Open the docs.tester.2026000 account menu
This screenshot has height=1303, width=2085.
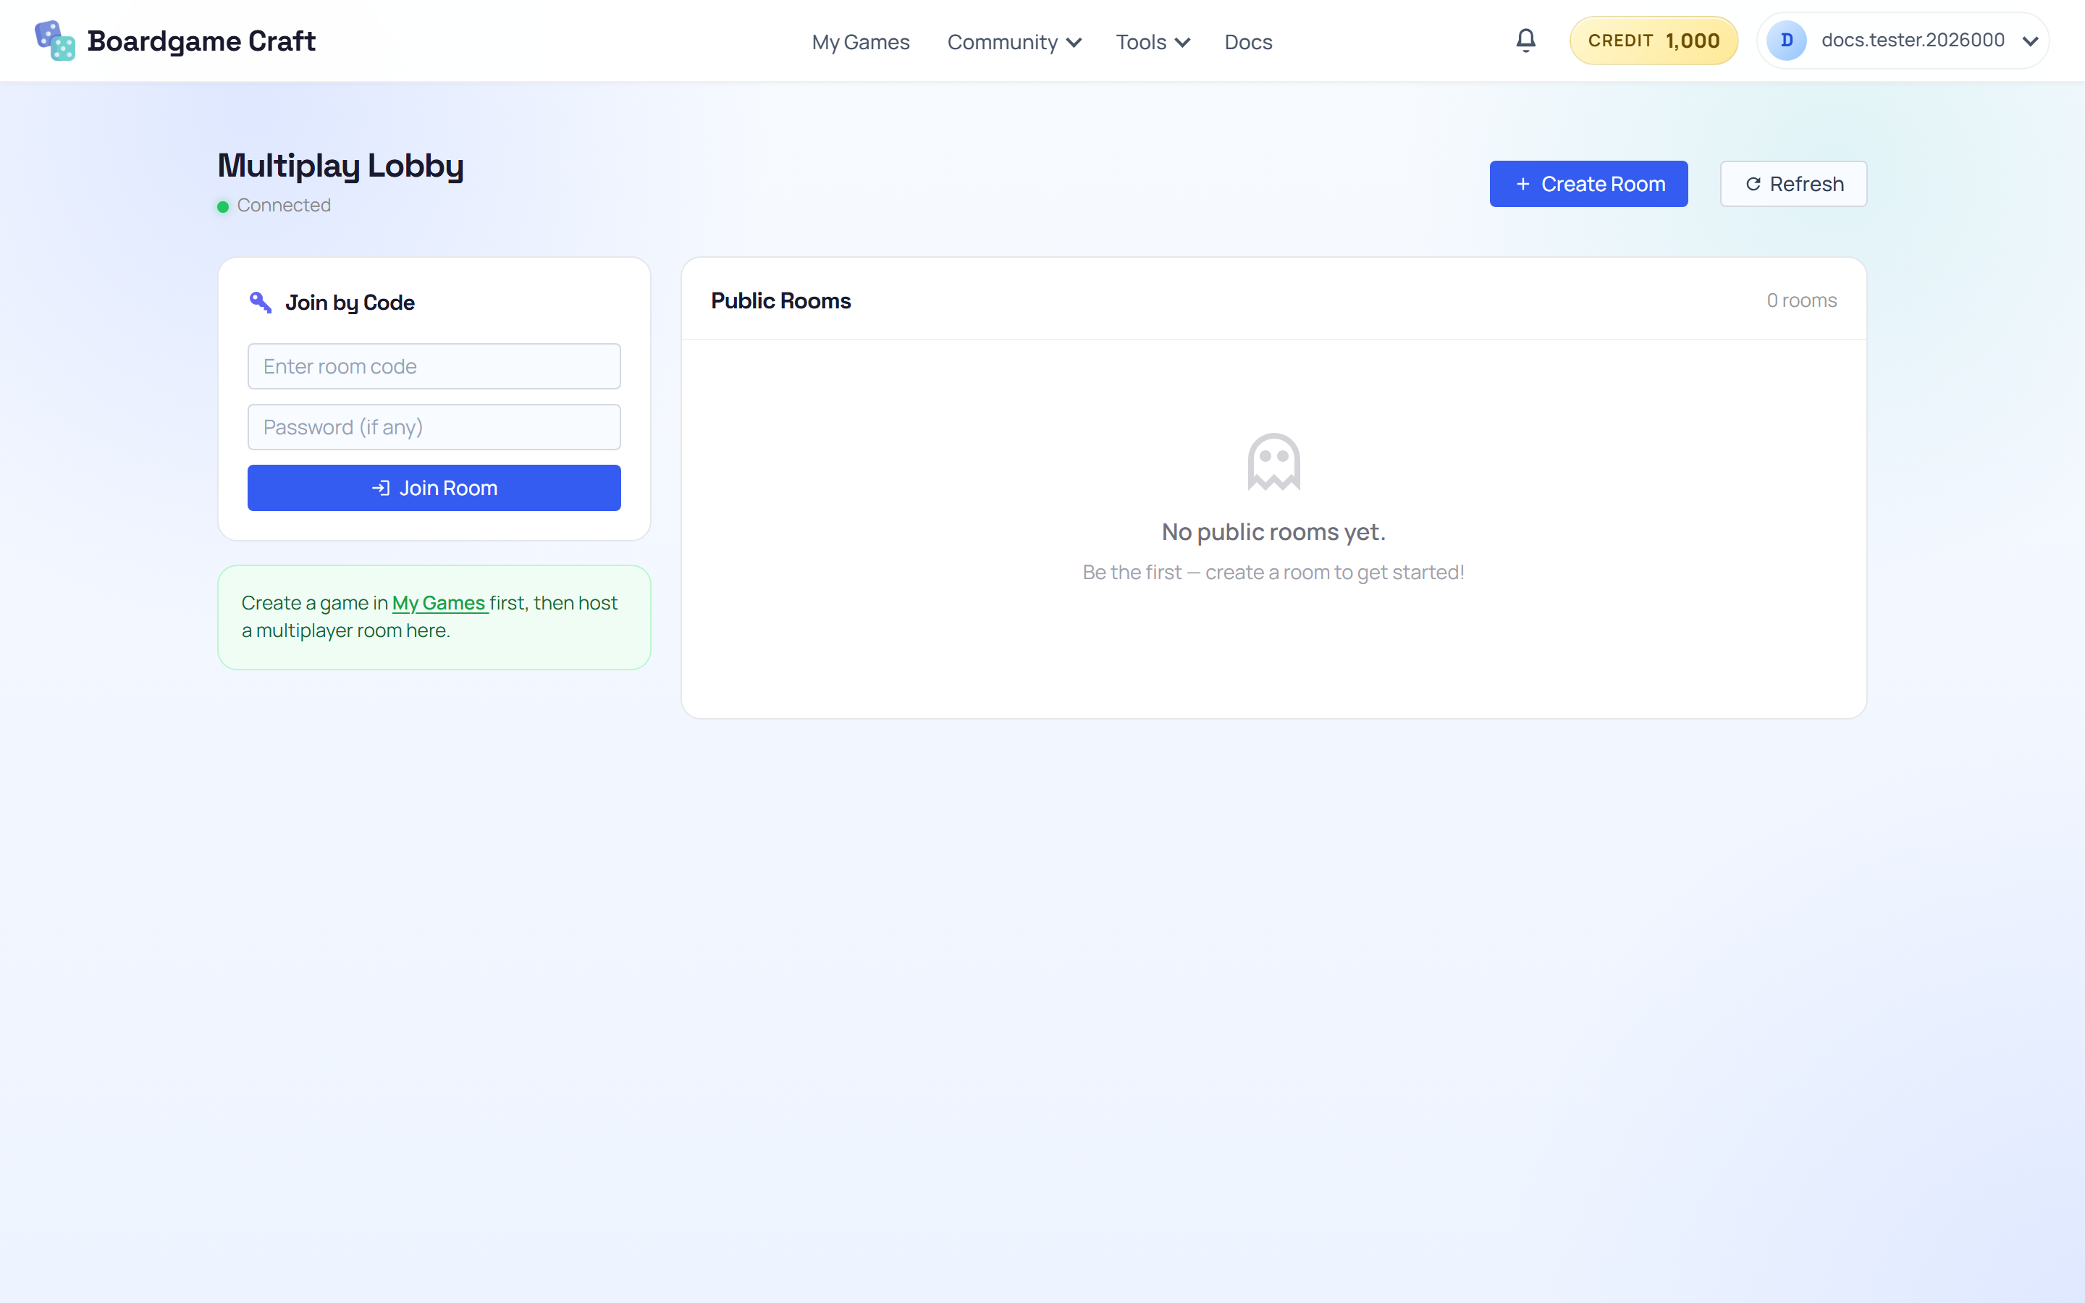[x=1903, y=41]
